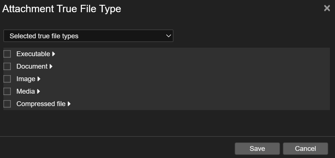The height and width of the screenshot is (158, 335).
Task: Save the file type selection
Action: click(x=257, y=149)
